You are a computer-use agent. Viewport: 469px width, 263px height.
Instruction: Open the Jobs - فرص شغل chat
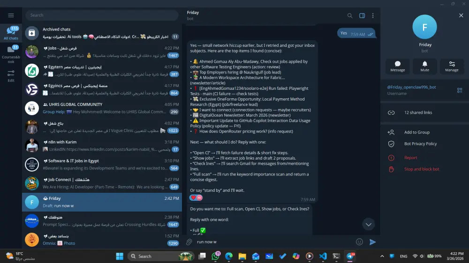pos(102,51)
